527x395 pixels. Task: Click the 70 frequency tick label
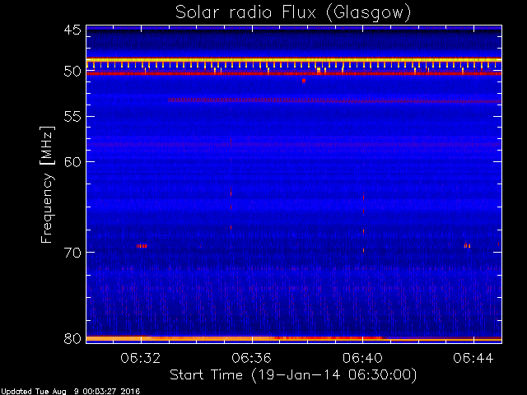pos(72,253)
